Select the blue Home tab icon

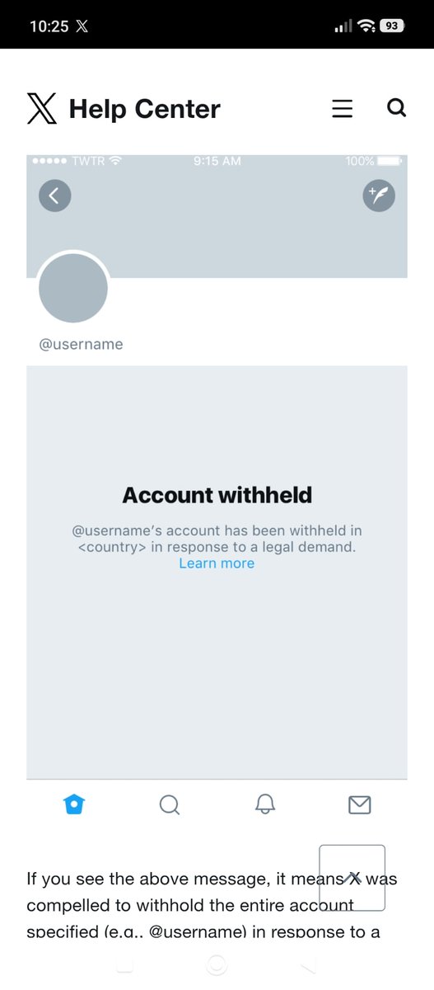tap(74, 804)
